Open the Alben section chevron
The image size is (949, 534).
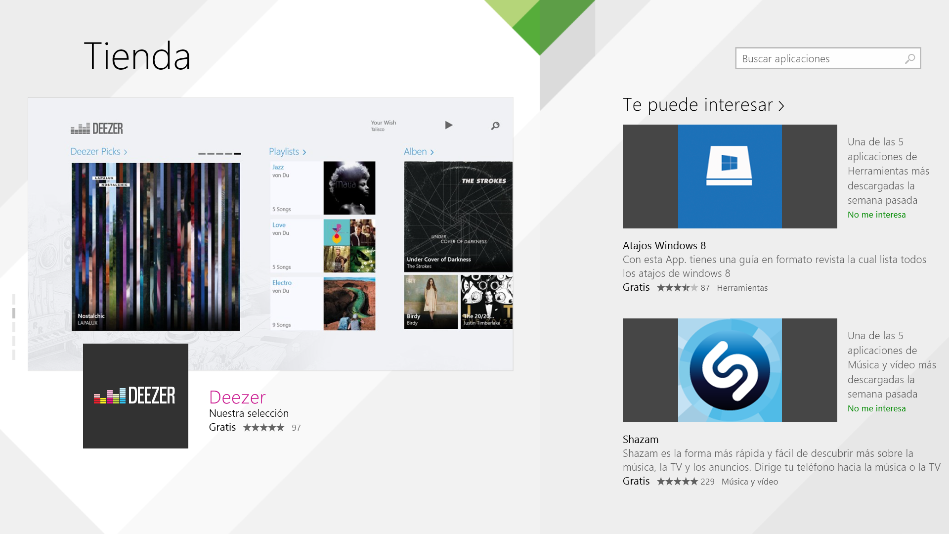pos(431,152)
